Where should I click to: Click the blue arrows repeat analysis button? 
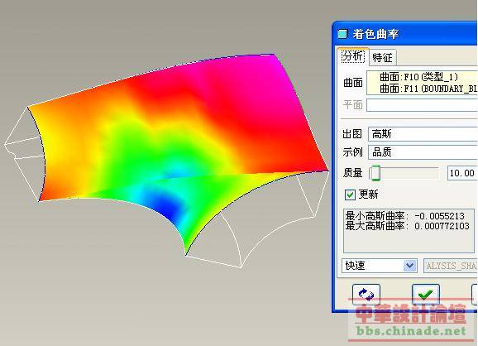[x=366, y=294]
